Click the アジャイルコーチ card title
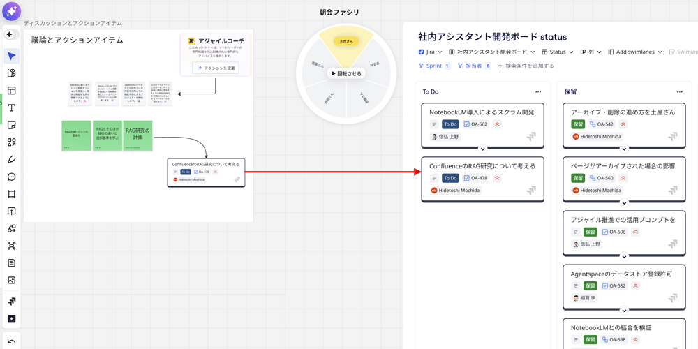This screenshot has width=698, height=349. click(x=221, y=40)
